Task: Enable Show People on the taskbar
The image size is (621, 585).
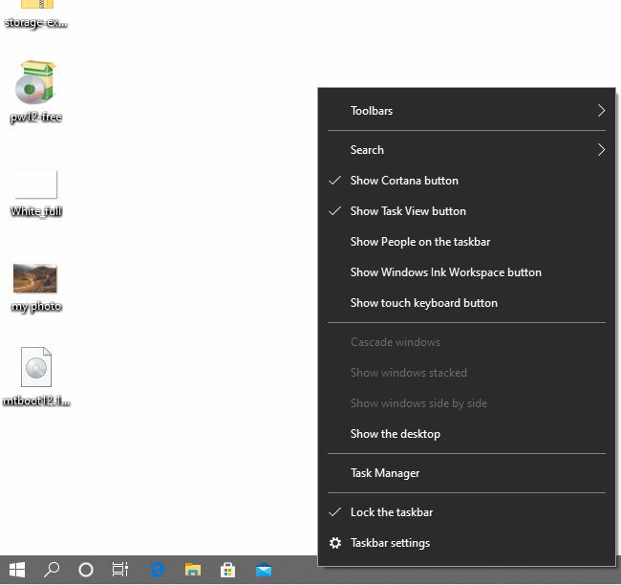Action: coord(419,242)
